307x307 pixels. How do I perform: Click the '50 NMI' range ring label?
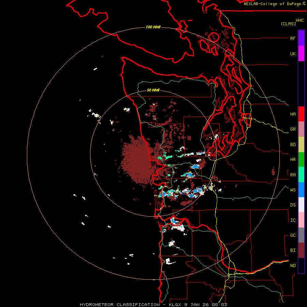click(x=153, y=90)
